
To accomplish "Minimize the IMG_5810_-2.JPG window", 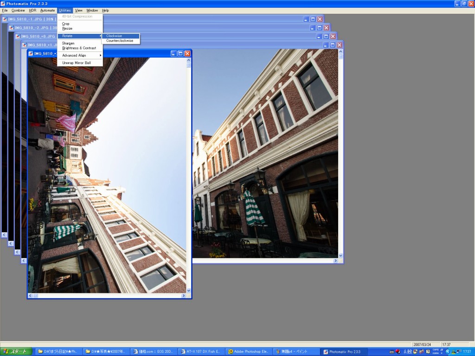I will point(313,28).
